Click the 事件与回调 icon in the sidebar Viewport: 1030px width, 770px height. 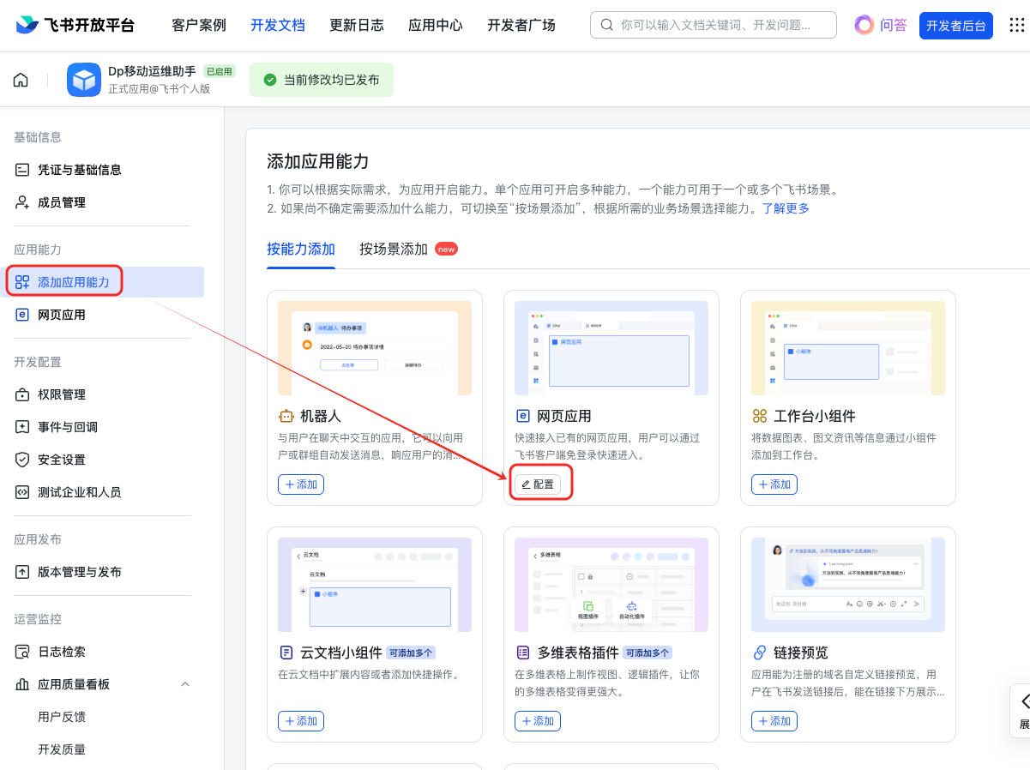click(x=22, y=427)
